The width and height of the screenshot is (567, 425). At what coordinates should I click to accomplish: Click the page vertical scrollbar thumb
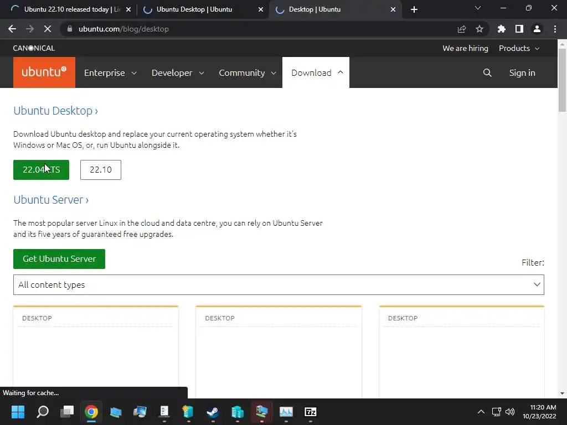click(562, 80)
